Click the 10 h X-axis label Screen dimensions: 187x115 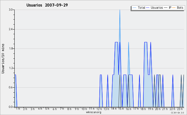pos(84,109)
